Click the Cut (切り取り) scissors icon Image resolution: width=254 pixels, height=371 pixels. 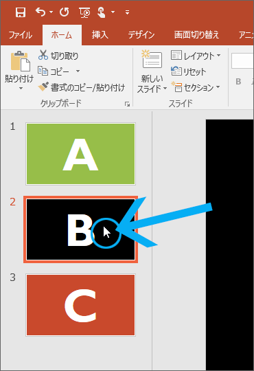coord(43,55)
